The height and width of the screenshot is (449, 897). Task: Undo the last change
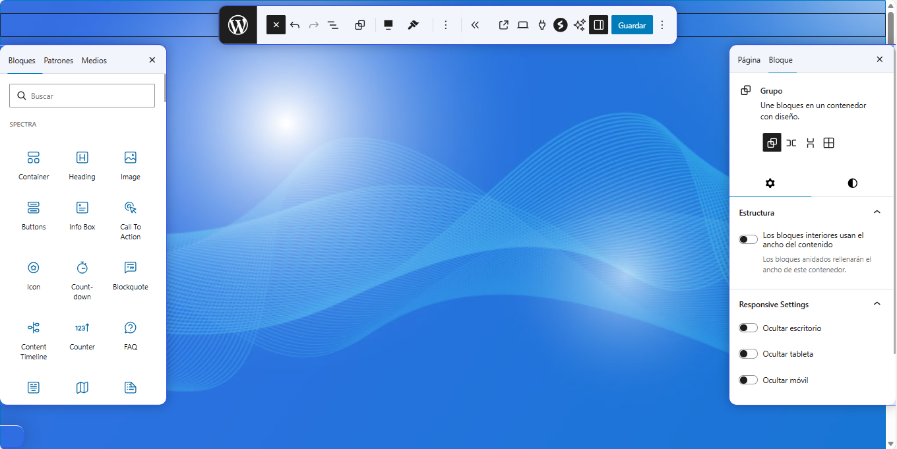tap(295, 25)
